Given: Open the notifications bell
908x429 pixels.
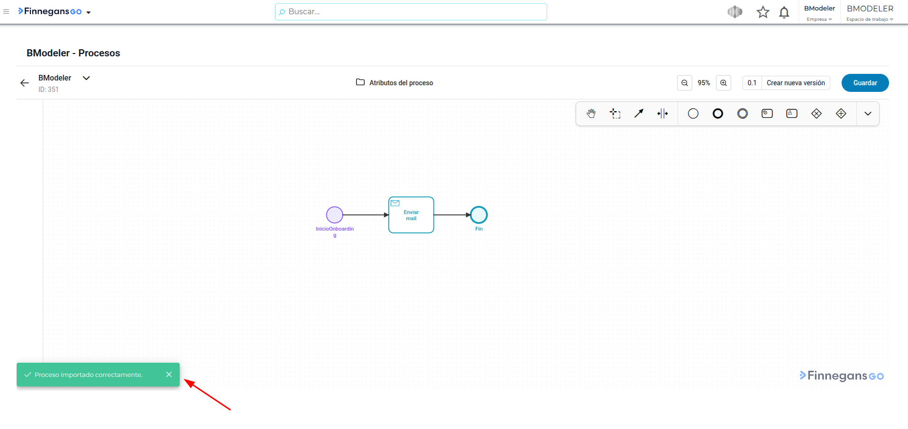Looking at the screenshot, I should (x=784, y=12).
